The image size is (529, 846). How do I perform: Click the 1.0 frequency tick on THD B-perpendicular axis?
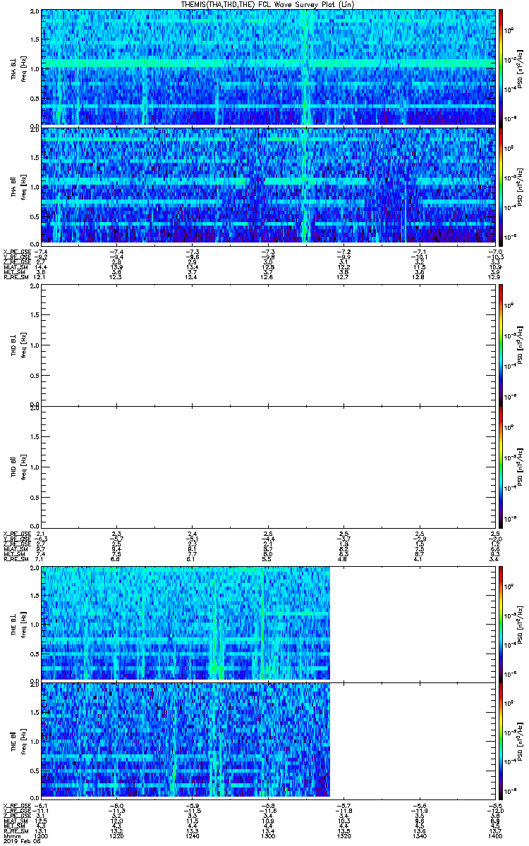(35, 345)
